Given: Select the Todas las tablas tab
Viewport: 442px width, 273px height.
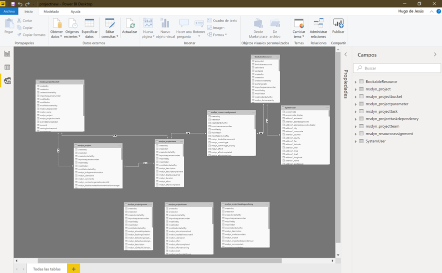Looking at the screenshot, I should click(47, 269).
